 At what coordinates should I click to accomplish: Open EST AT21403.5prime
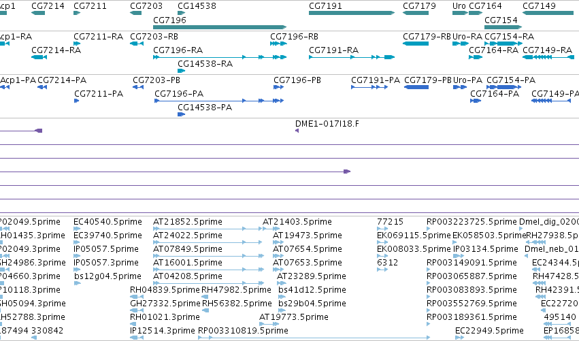pos(297,222)
